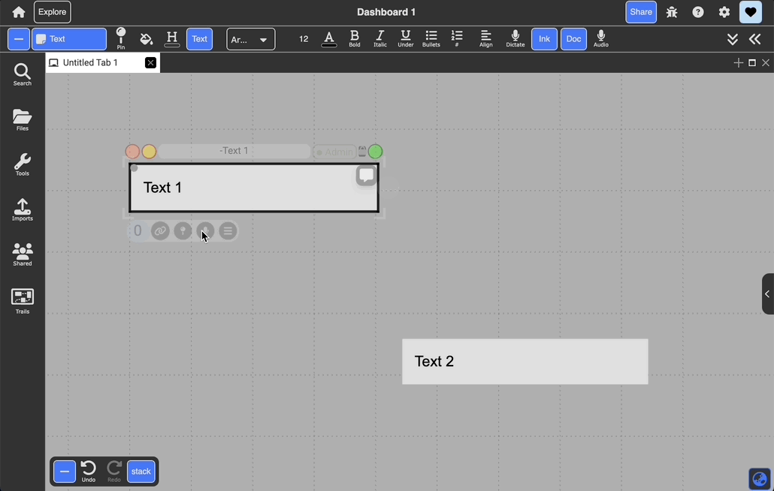Open the Explore menu
Screen dimensions: 774x491
point(53,12)
